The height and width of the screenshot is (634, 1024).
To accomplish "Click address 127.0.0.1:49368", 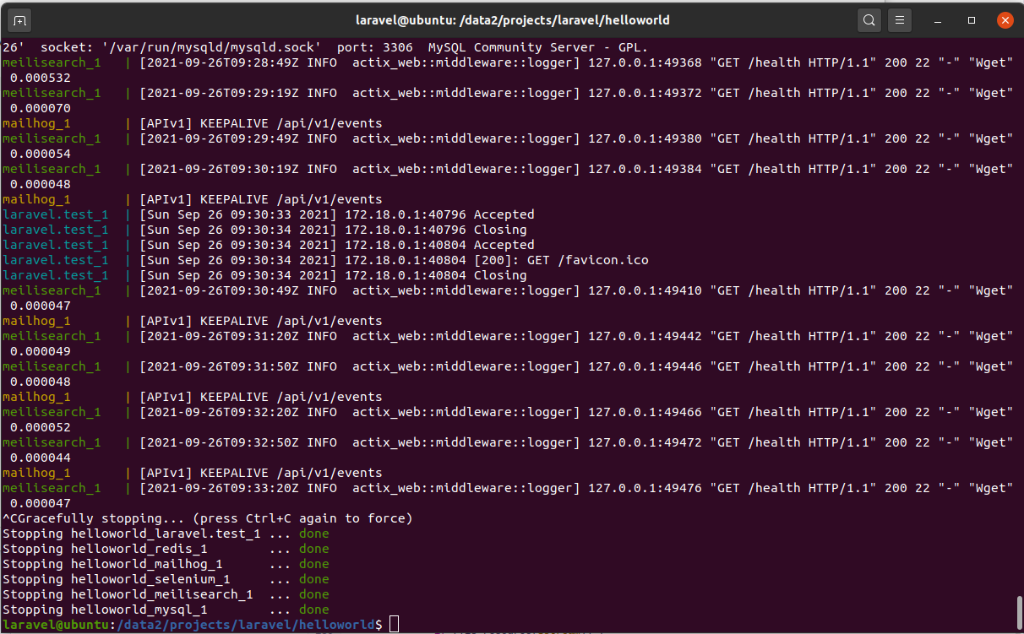I will pos(645,62).
